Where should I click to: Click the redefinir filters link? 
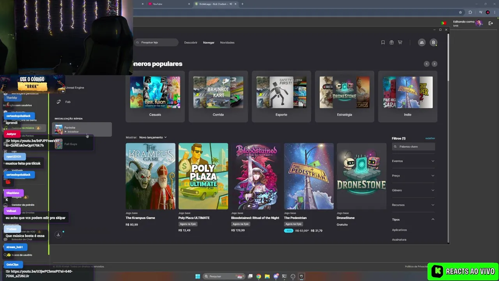430,139
